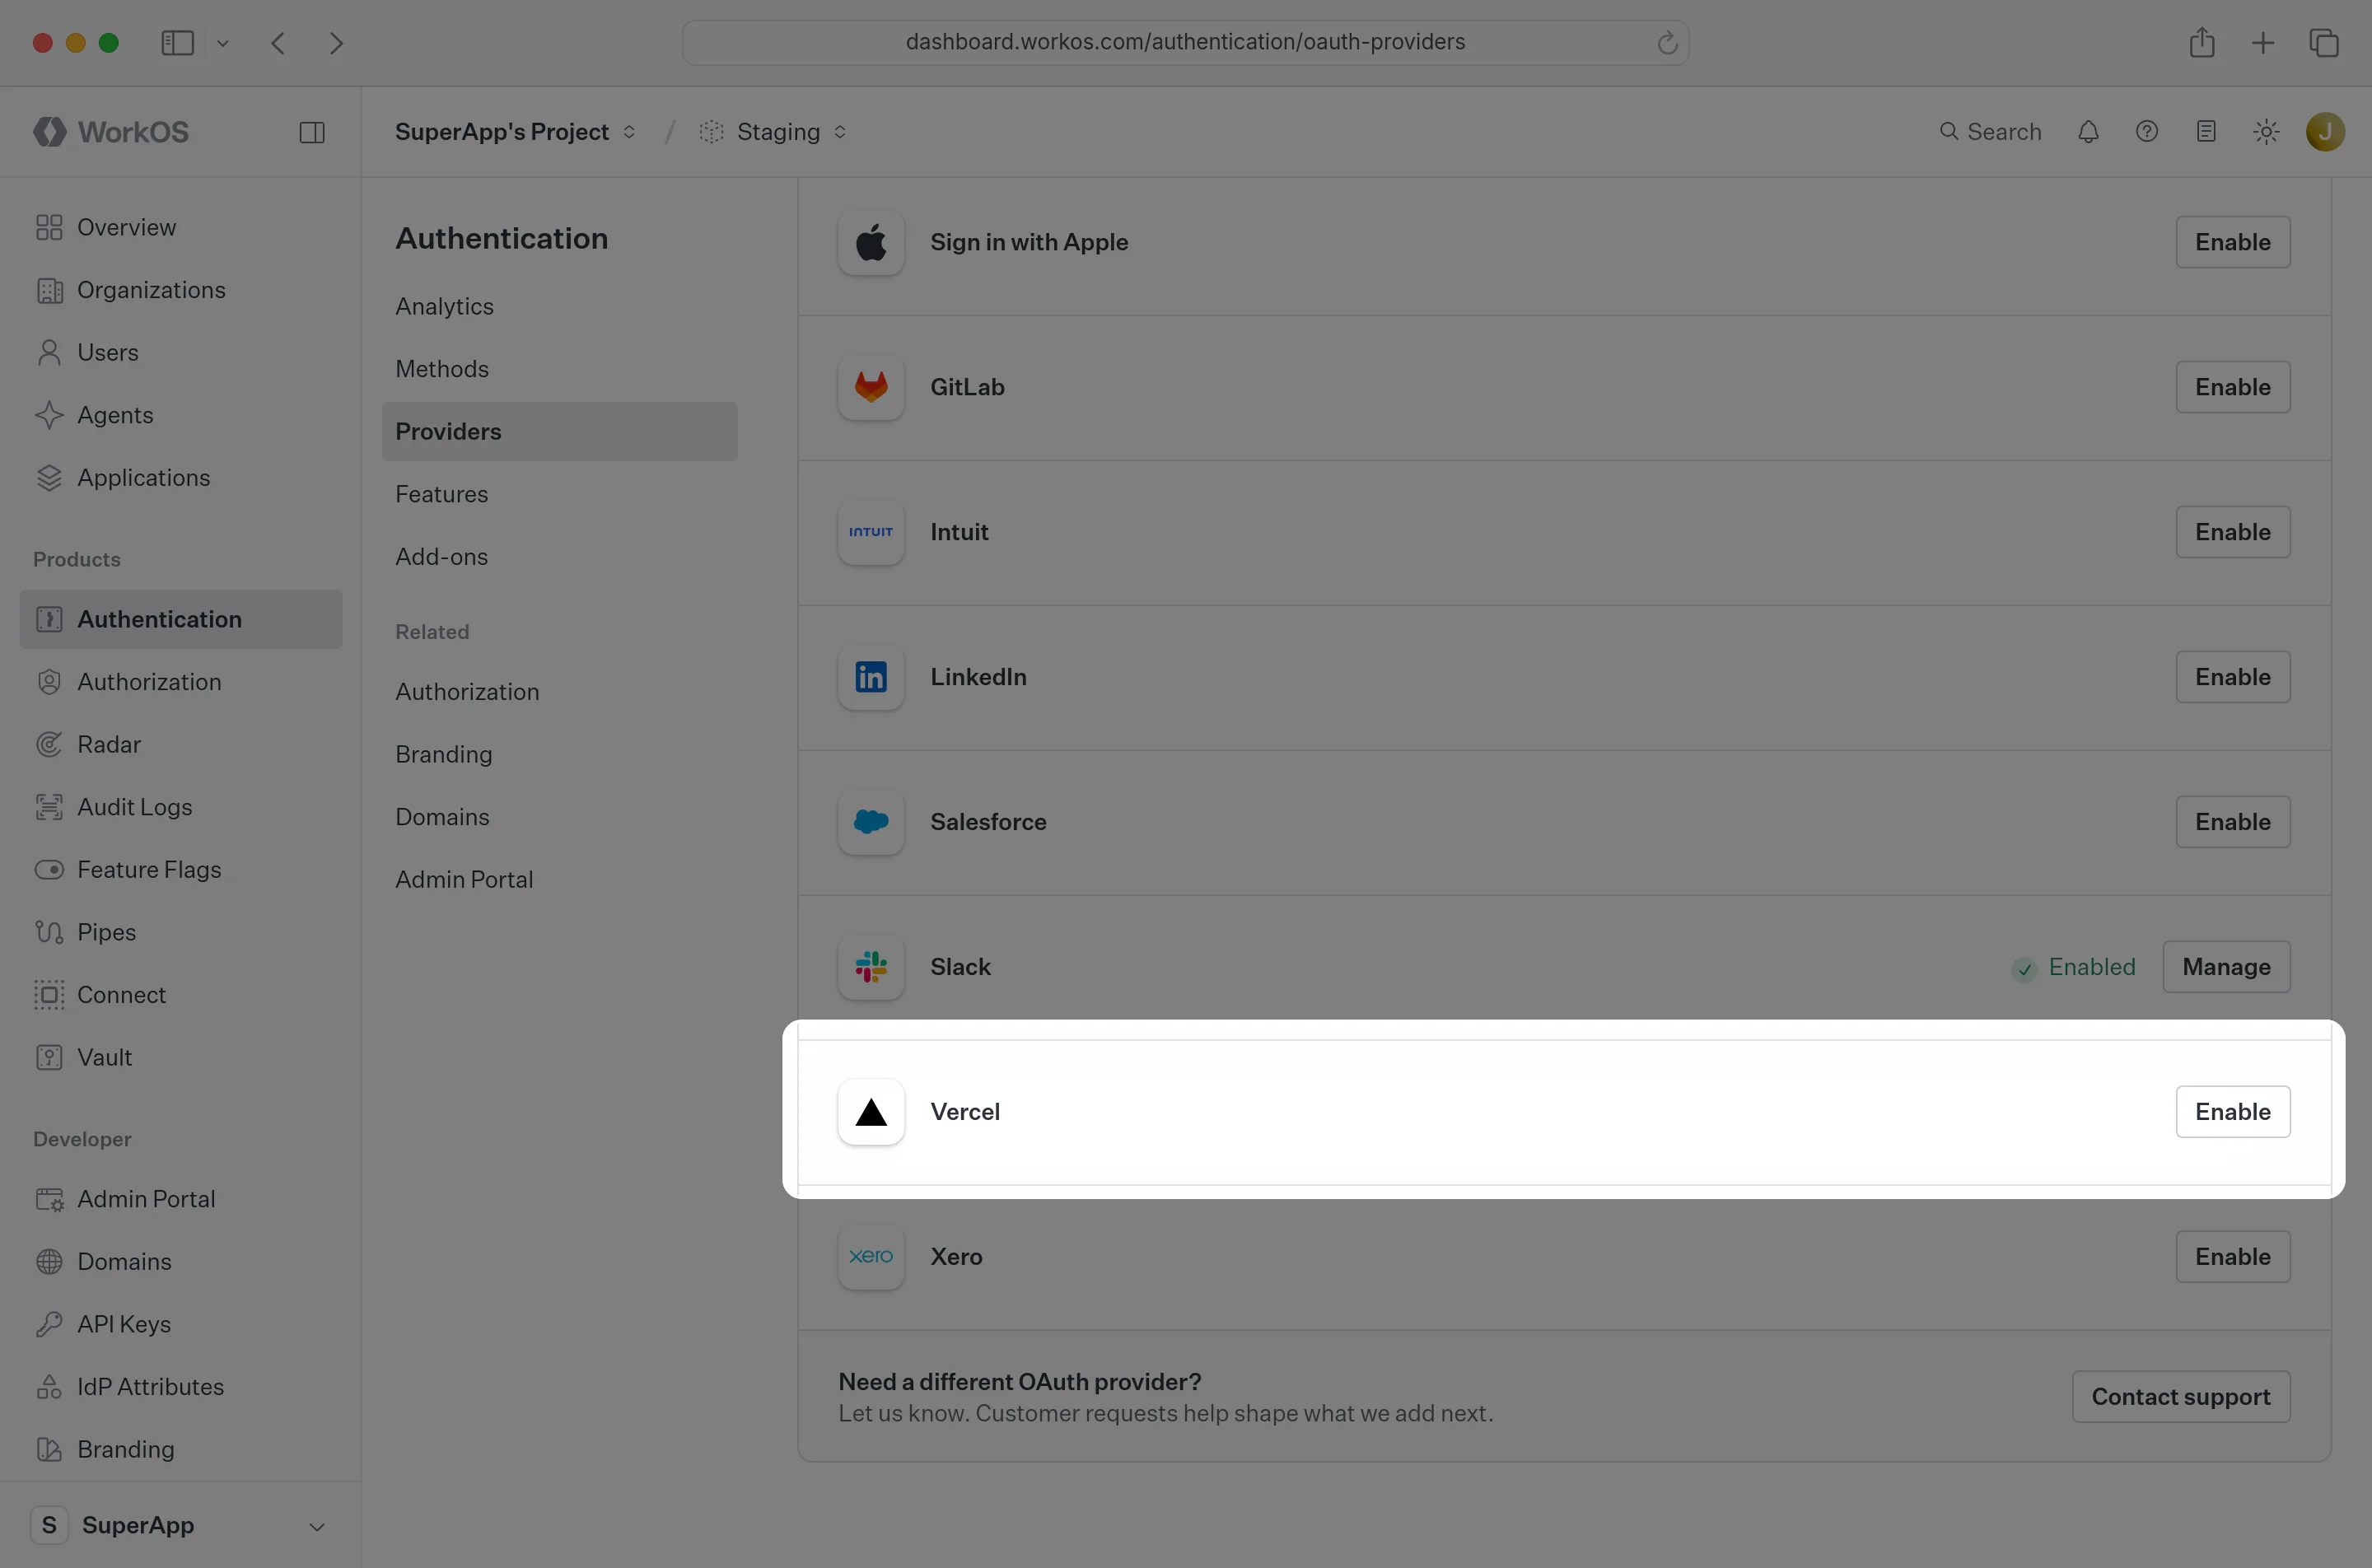Enable the Vercel provider
This screenshot has width=2372, height=1568.
point(2233,1112)
